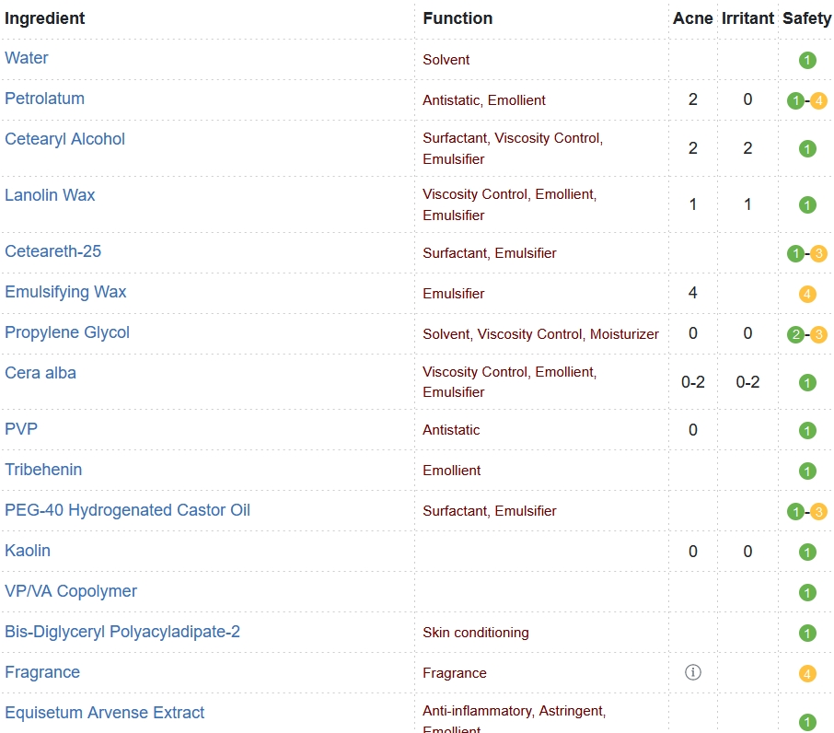Click Ceteareth-25's 1-3 safety badge
Viewport: 834px width, 733px height.
(x=807, y=254)
